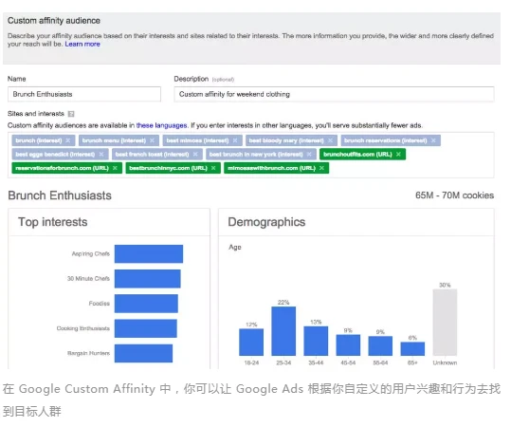Click the 45-54 age bar

click(x=348, y=345)
